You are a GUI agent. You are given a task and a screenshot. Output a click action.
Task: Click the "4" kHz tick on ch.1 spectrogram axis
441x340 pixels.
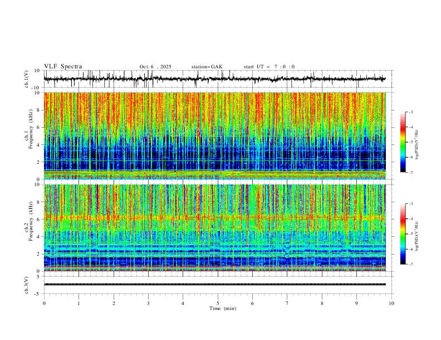[38, 145]
